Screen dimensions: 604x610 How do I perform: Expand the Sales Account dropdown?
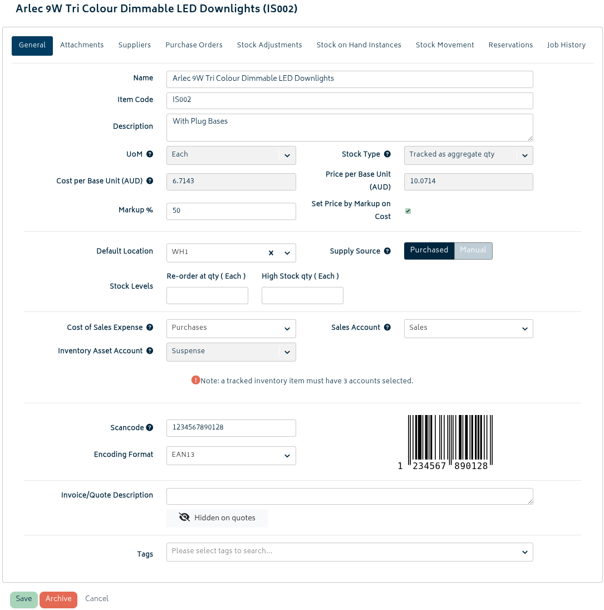pyautogui.click(x=468, y=329)
